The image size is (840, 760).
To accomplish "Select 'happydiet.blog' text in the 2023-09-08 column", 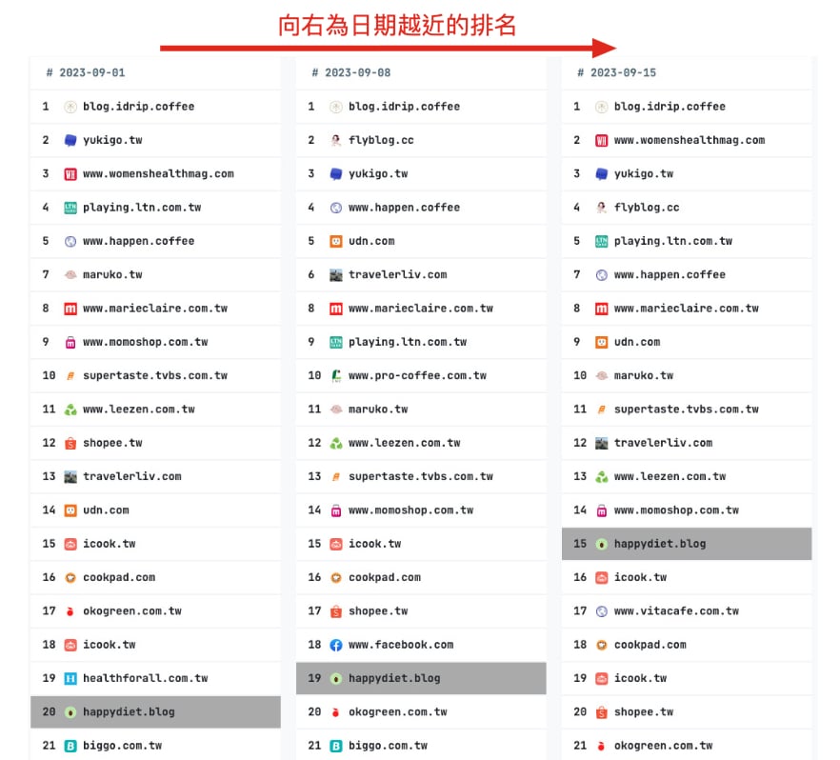I will pos(395,679).
